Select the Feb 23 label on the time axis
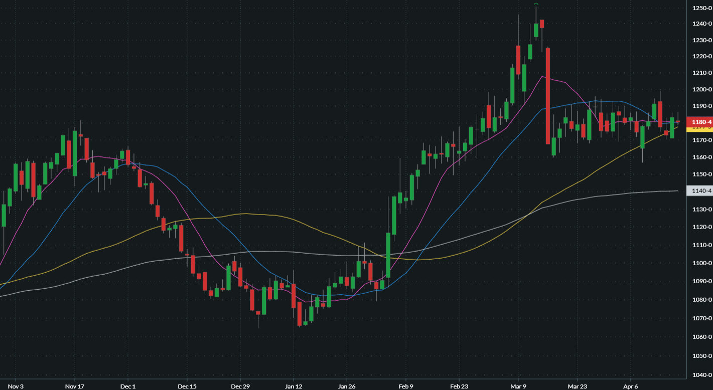The height and width of the screenshot is (390, 713). 458,386
